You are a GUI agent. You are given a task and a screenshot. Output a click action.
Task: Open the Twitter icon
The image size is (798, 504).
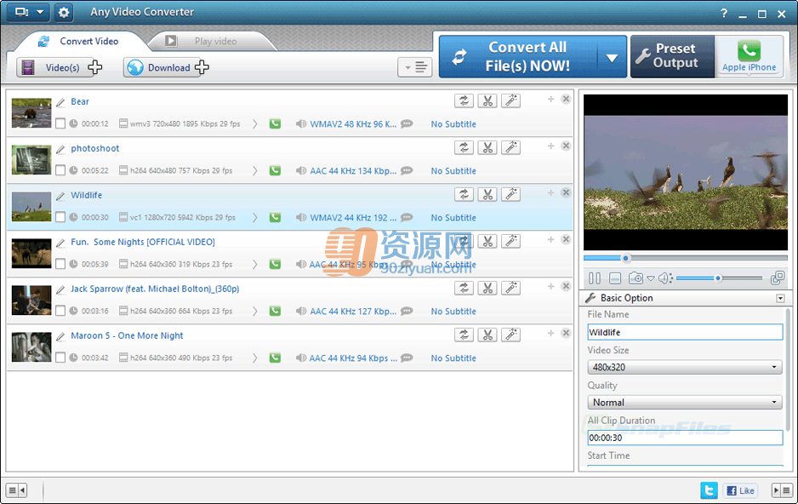(x=709, y=490)
